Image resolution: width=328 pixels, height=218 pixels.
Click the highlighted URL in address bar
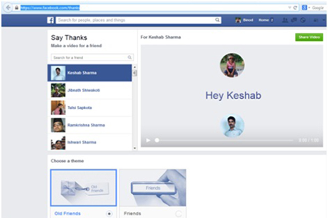coord(50,8)
